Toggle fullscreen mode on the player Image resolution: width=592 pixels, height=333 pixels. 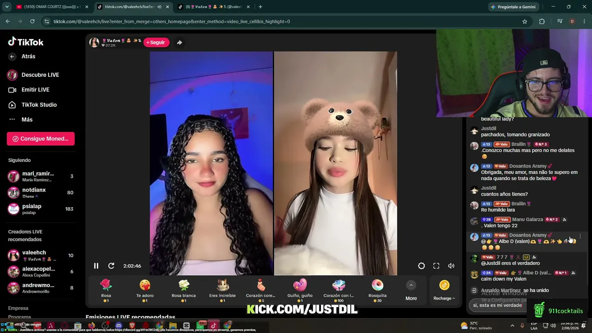tap(436, 266)
